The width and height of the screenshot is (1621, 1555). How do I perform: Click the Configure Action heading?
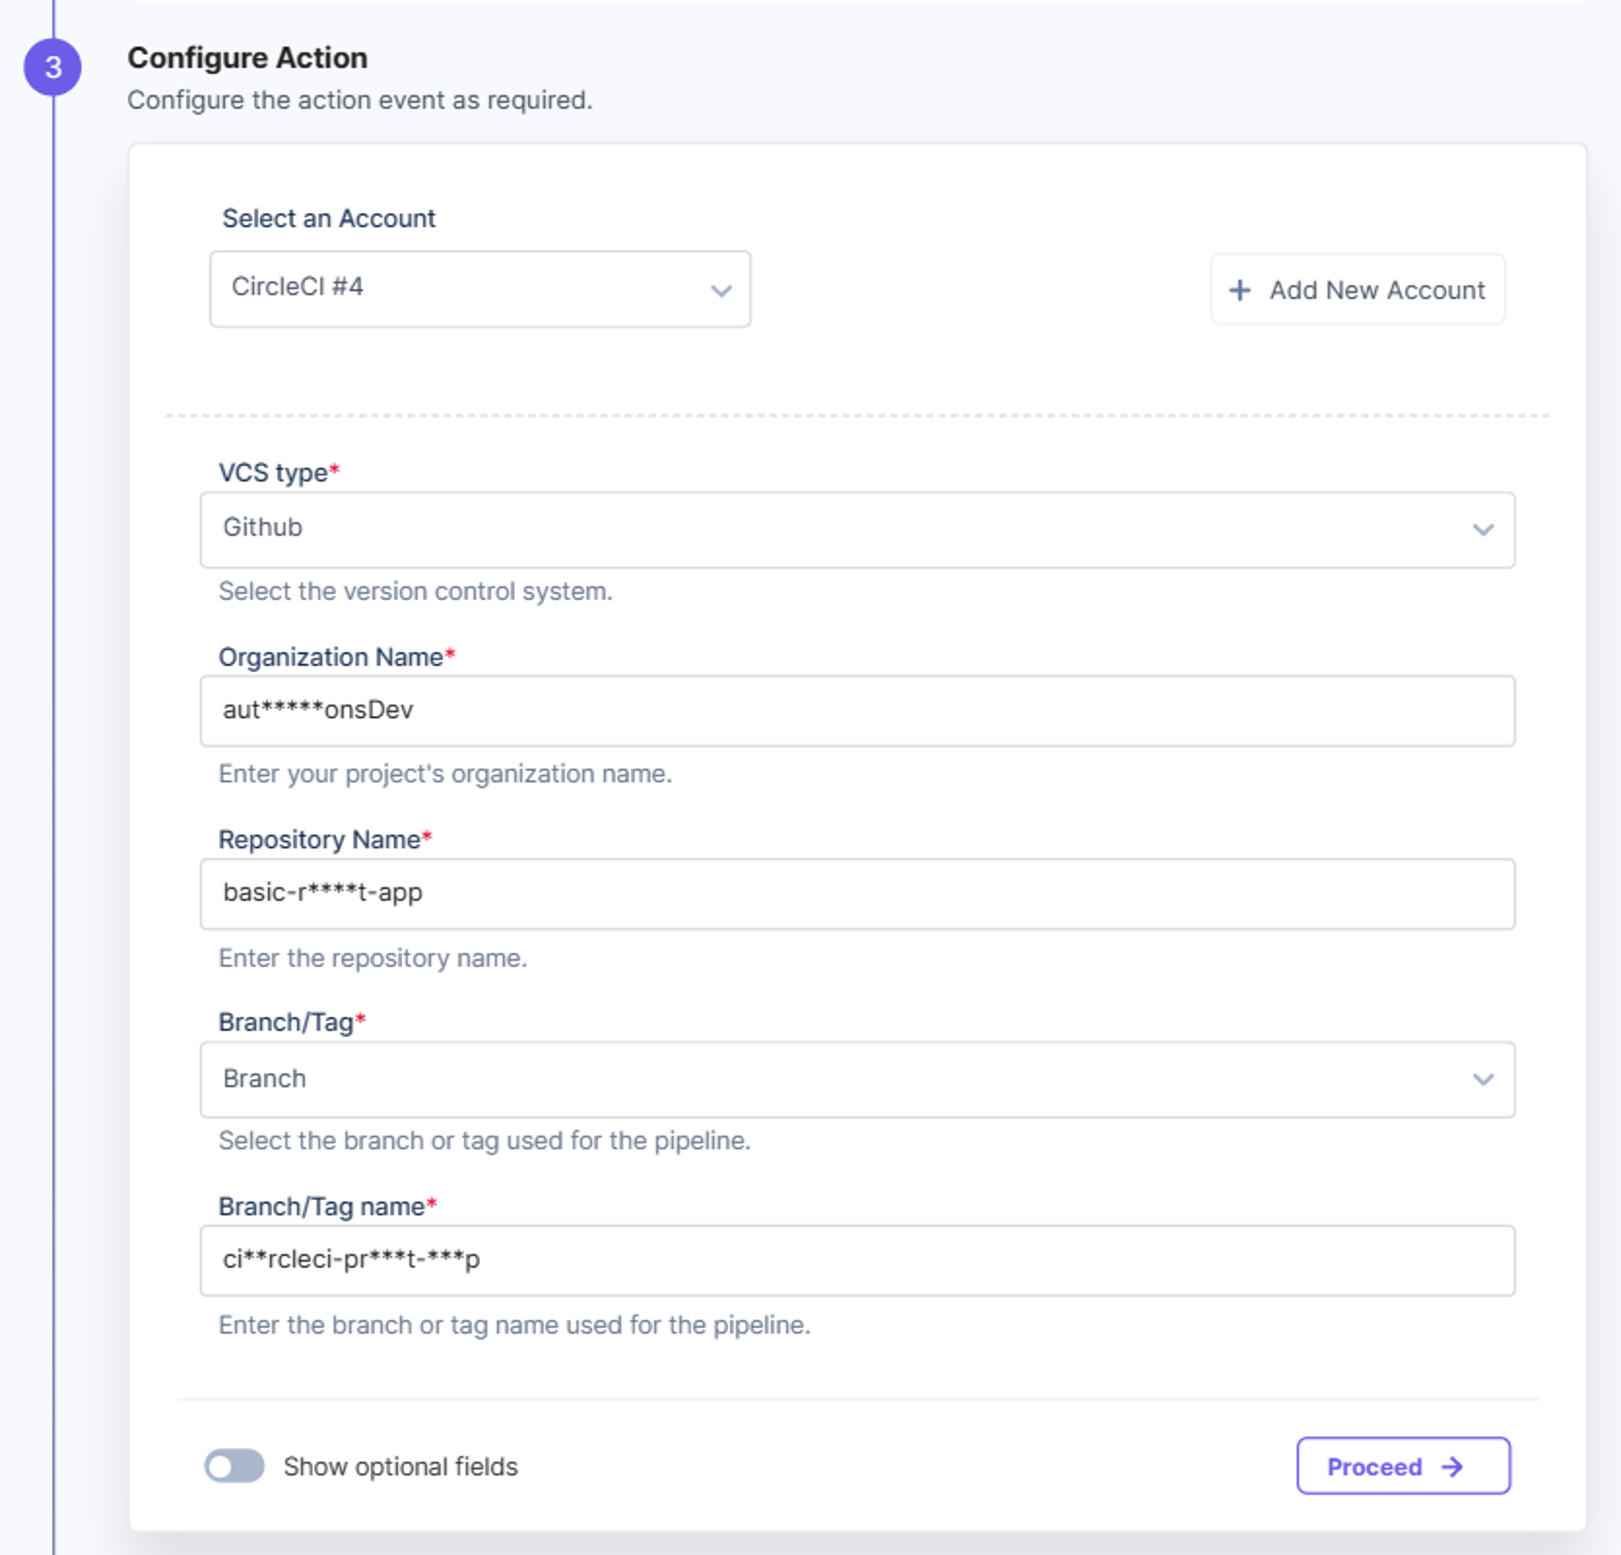(x=247, y=58)
